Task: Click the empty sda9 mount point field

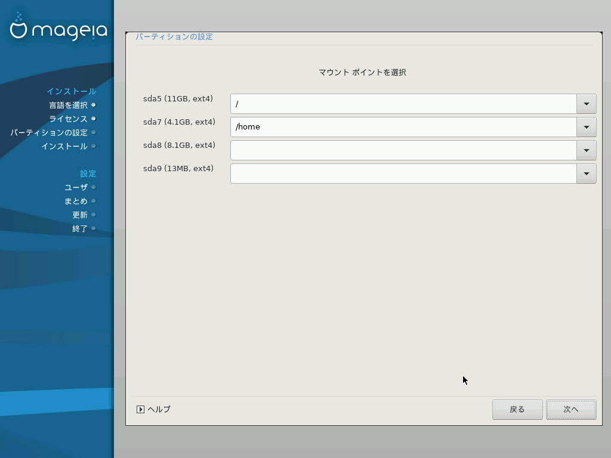Action: (x=404, y=174)
